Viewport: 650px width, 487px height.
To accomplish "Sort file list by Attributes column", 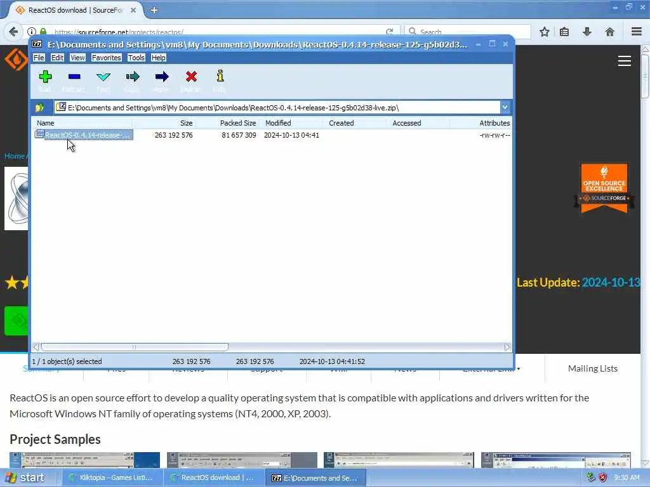I will (481, 123).
